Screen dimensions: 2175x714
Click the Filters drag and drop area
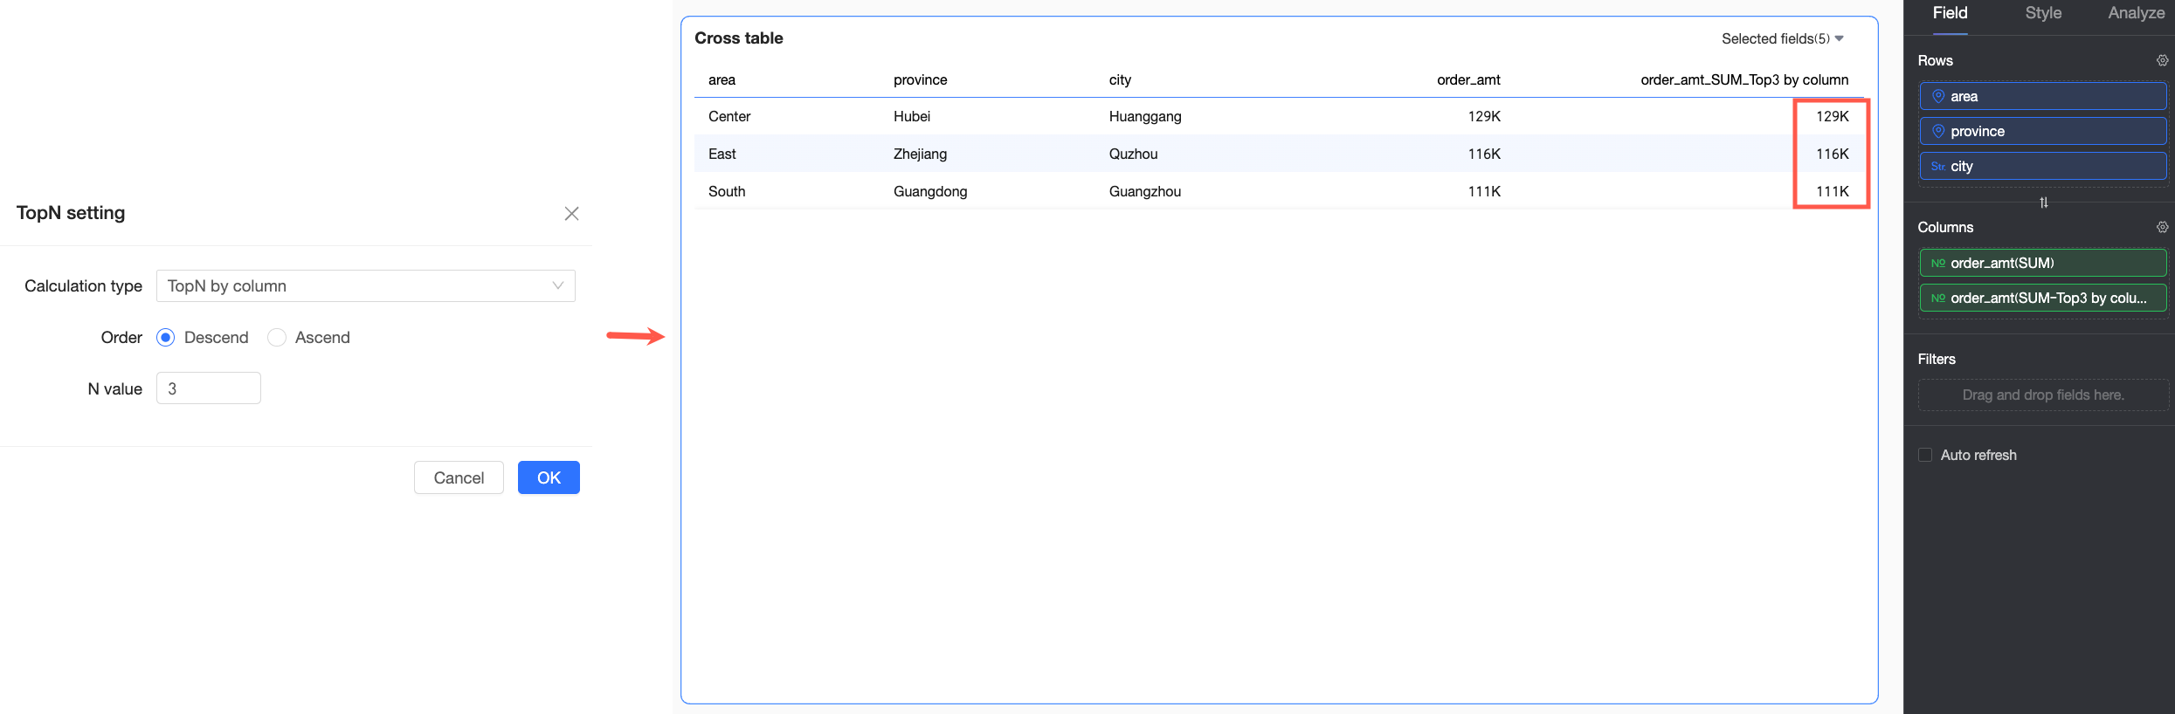[2043, 395]
